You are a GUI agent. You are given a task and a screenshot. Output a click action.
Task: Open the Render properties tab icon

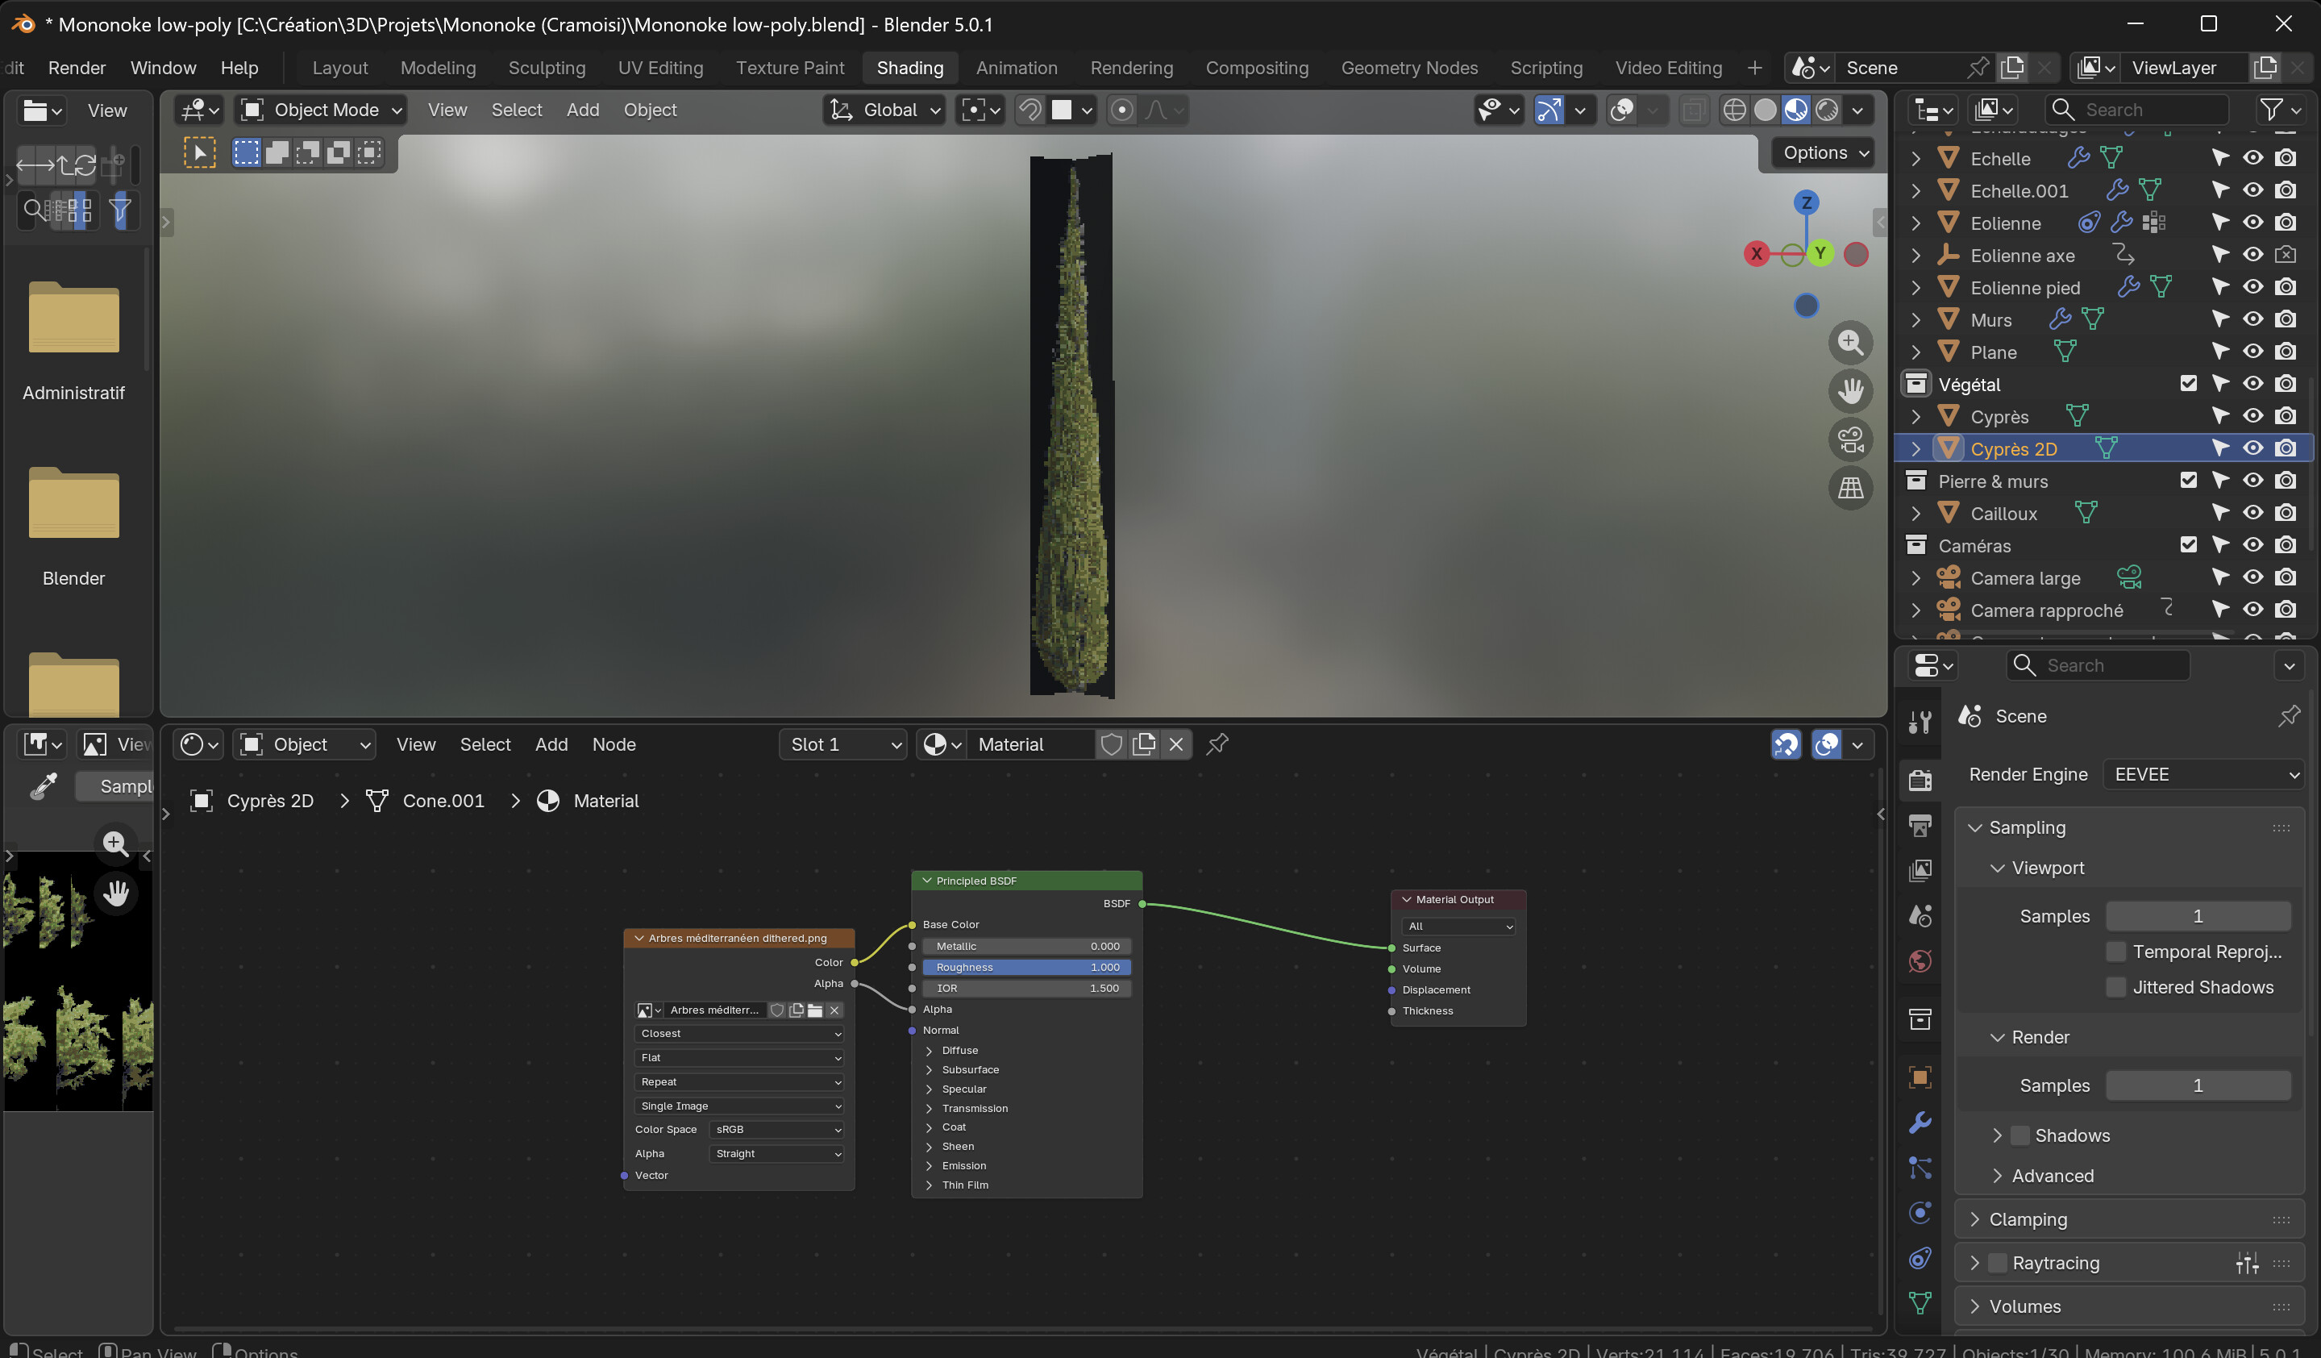pos(1920,780)
